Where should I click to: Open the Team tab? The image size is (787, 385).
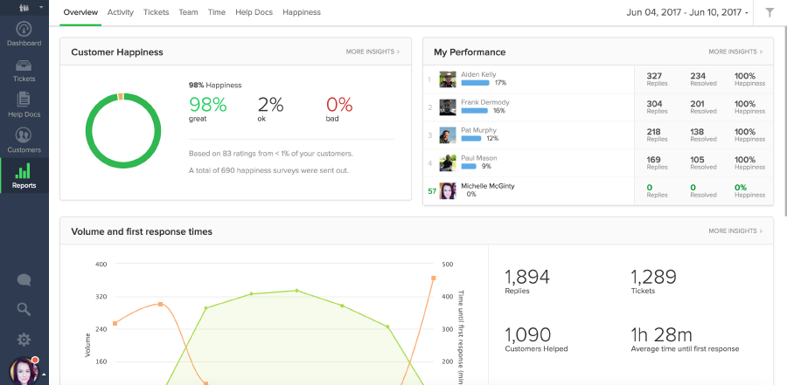tap(188, 13)
